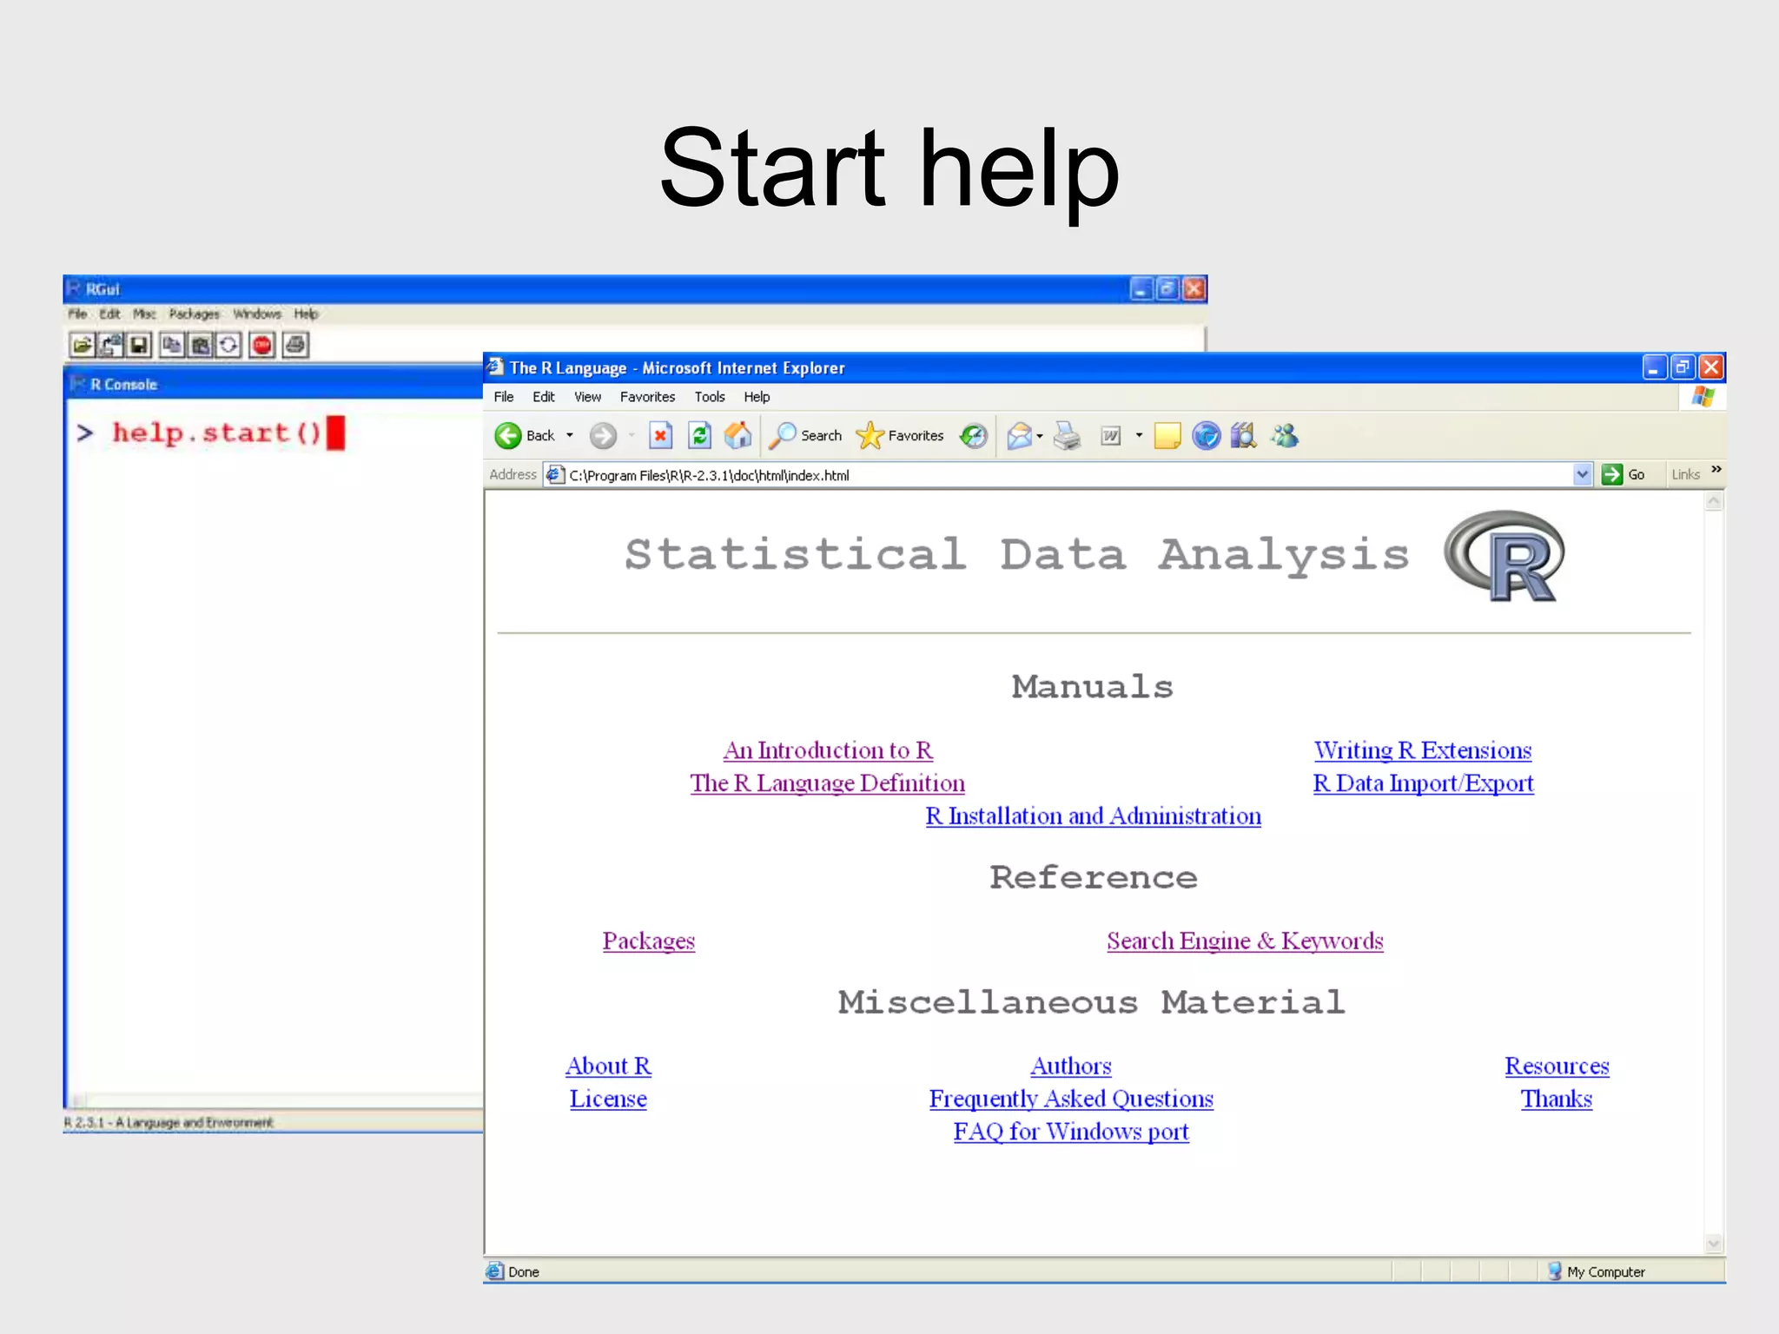The height and width of the screenshot is (1334, 1779).
Task: Open the Favorites menu in Internet Explorer
Action: [647, 397]
